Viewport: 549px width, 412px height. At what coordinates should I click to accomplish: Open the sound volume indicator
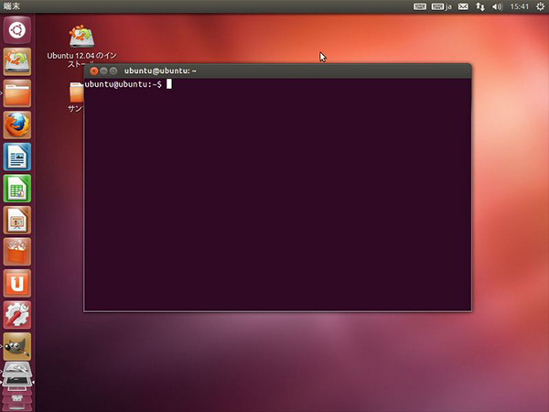[497, 6]
